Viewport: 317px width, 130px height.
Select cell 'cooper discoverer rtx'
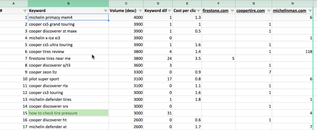pyautogui.click(x=68, y=86)
